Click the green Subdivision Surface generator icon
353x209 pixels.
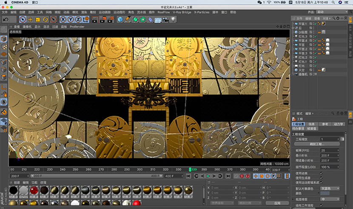coord(135,20)
